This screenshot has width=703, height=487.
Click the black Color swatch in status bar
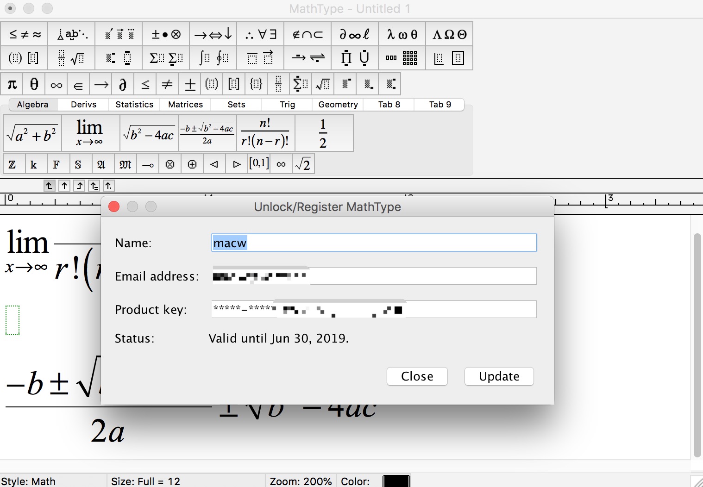(397, 481)
